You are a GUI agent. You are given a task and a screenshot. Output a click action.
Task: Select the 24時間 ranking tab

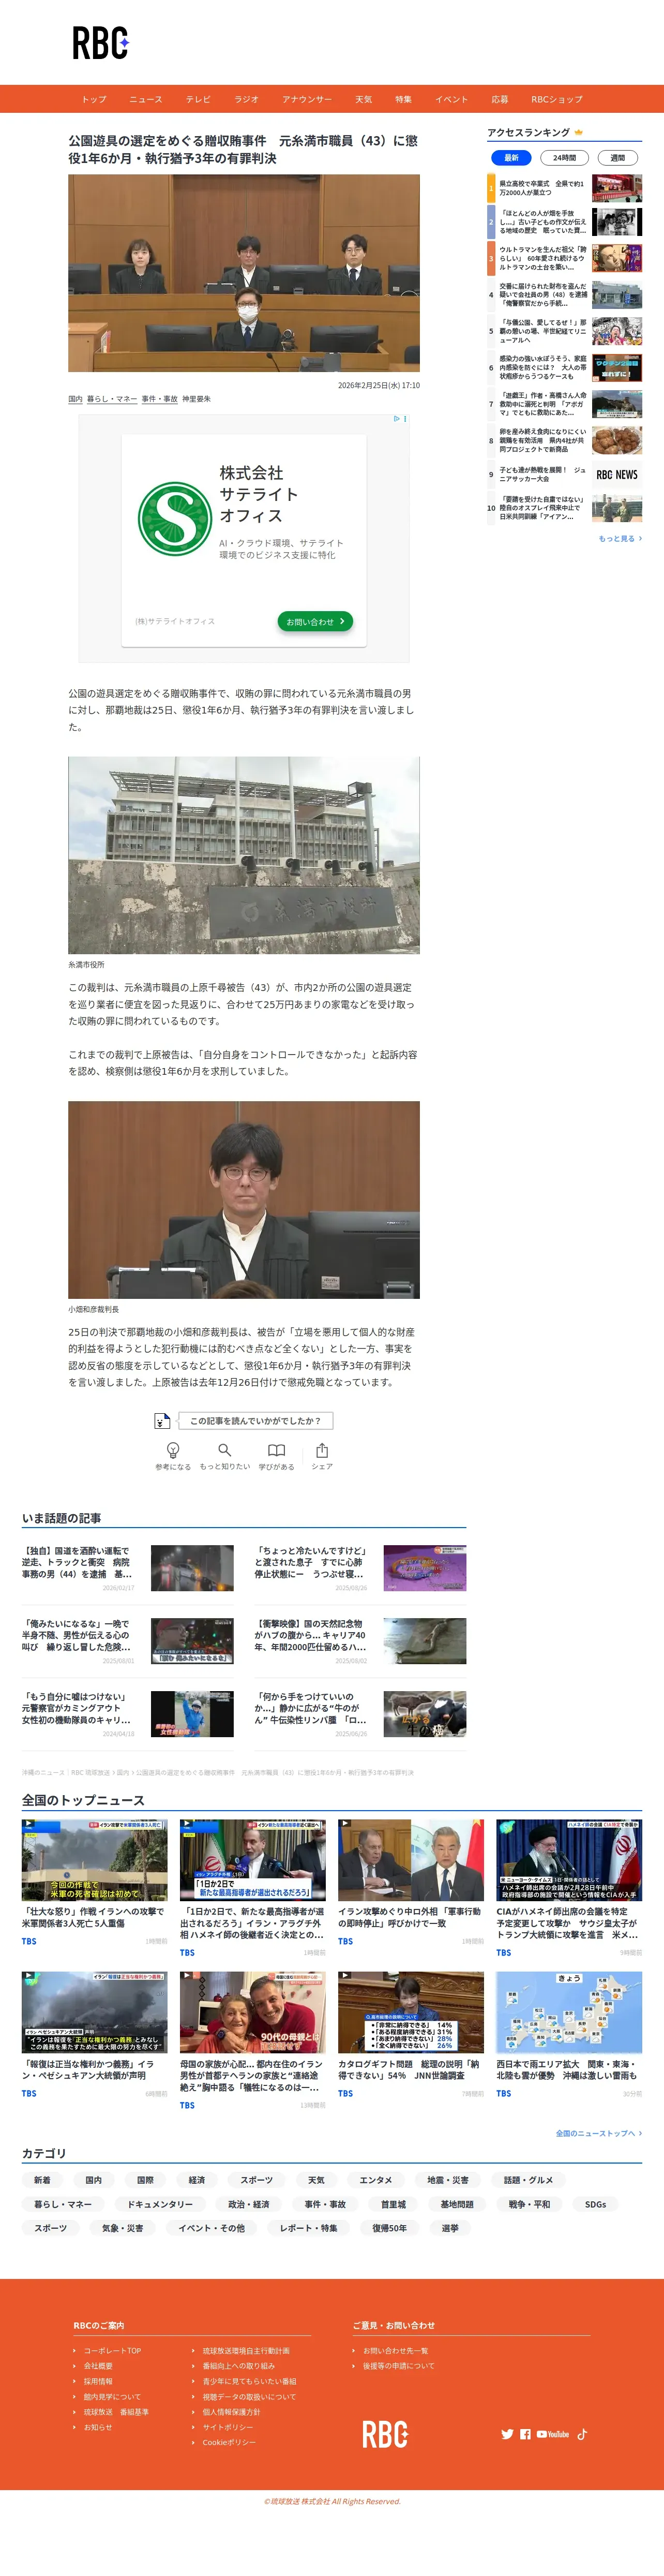pos(564,158)
